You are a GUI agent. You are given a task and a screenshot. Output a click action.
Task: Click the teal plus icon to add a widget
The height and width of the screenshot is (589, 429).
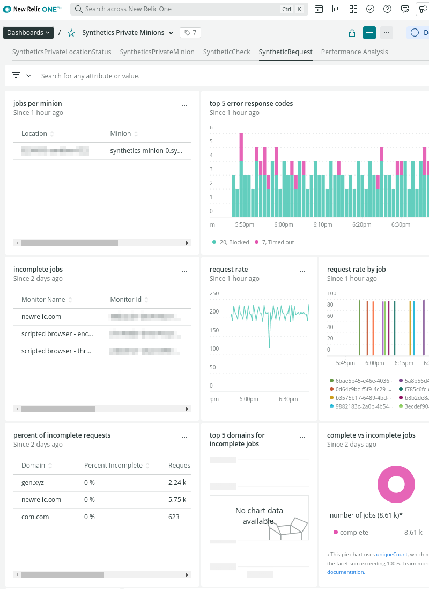[369, 32]
